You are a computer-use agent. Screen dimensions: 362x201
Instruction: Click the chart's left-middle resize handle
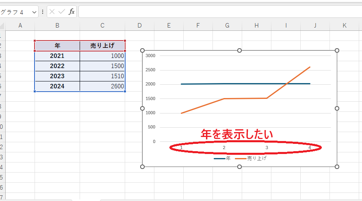(x=143, y=109)
